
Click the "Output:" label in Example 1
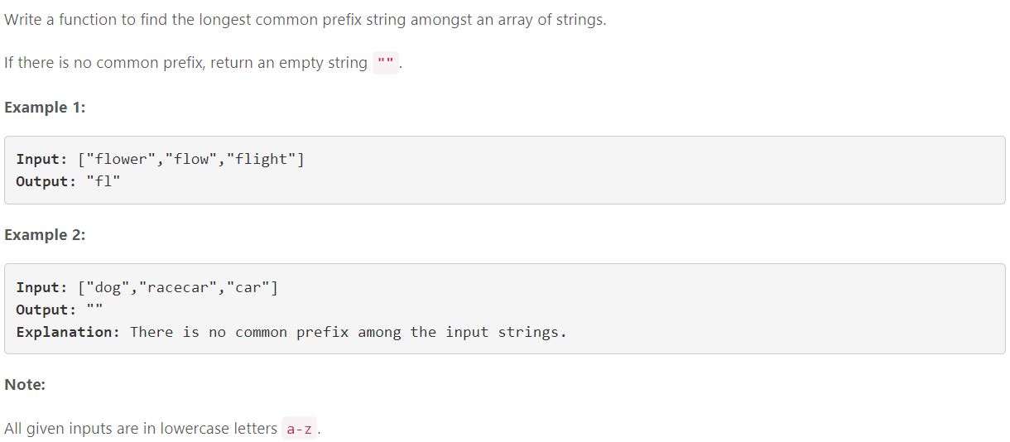(x=46, y=181)
